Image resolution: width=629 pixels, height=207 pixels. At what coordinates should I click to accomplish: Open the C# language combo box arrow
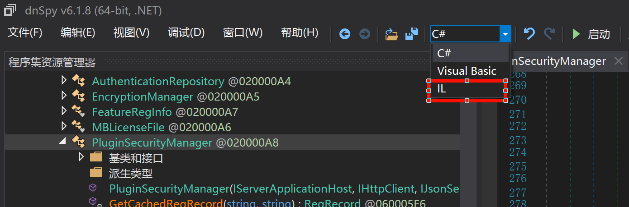pyautogui.click(x=505, y=34)
